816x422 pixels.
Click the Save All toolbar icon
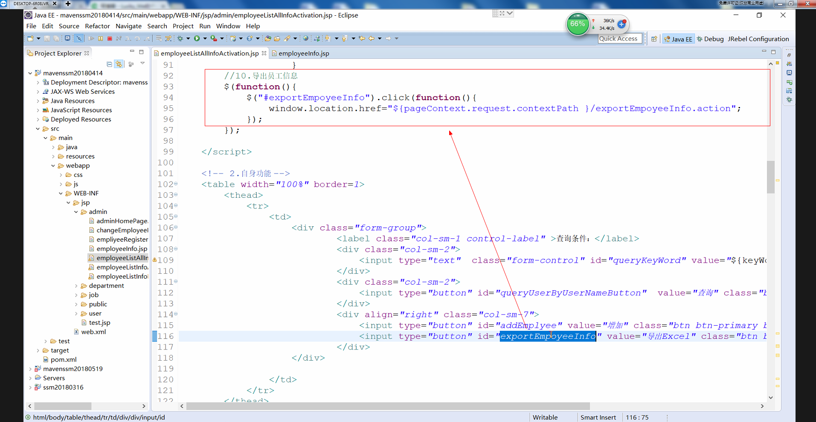(56, 38)
